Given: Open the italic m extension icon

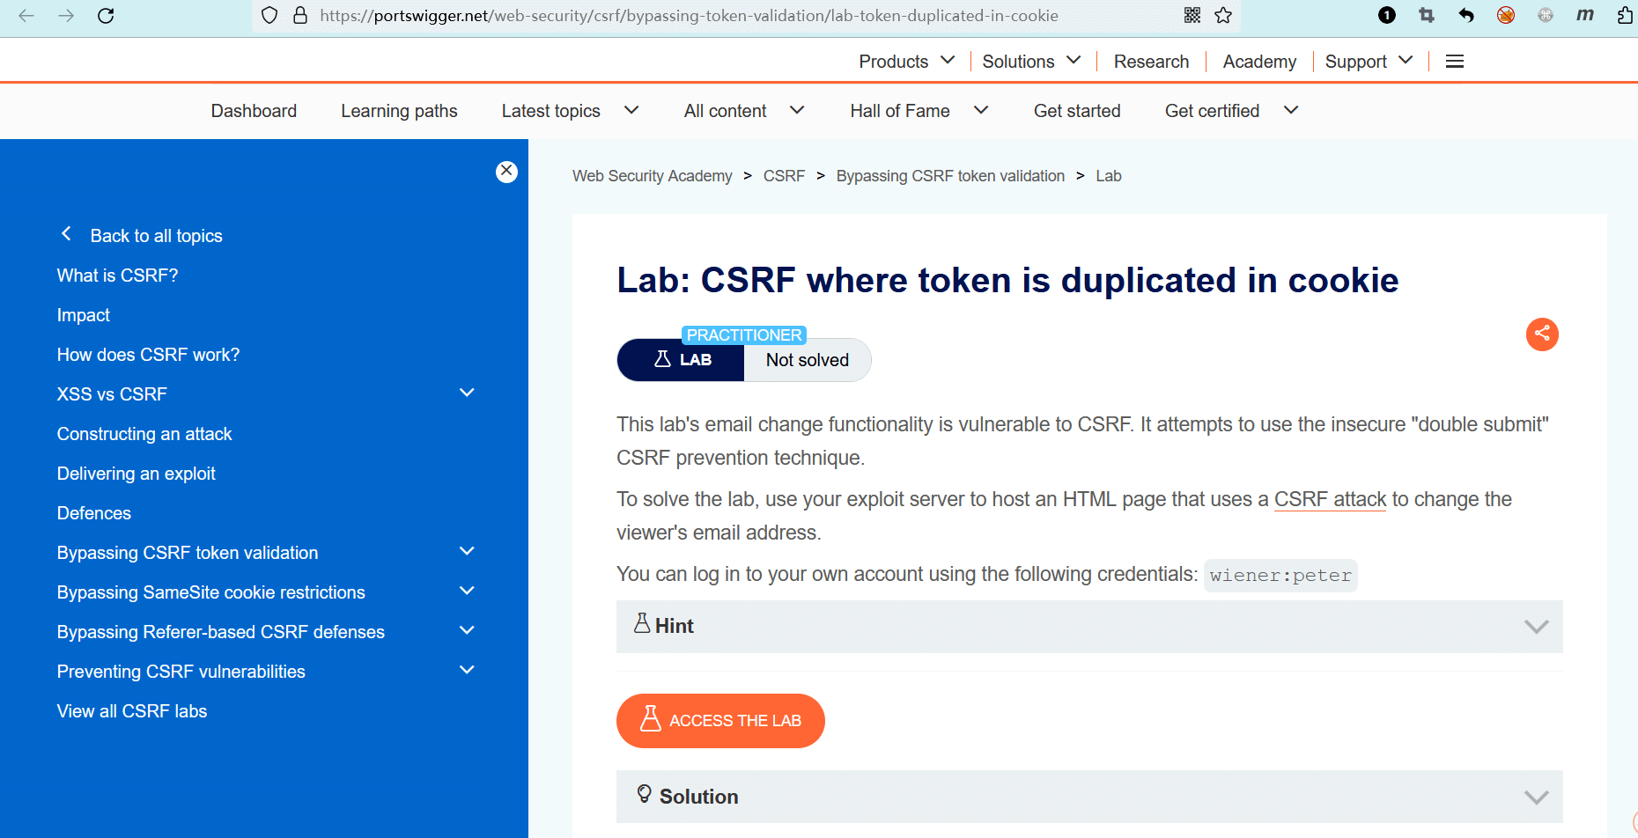Looking at the screenshot, I should coord(1585,14).
